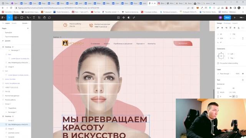
Task: Click the Create component icon
Action: coord(124,18)
